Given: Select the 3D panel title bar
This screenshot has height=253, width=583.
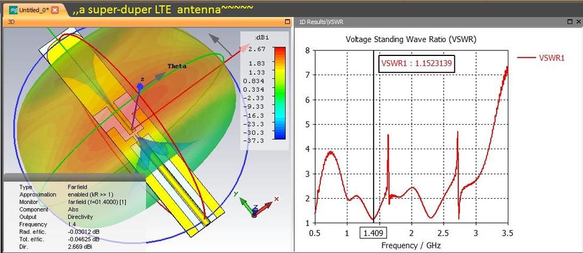Looking at the screenshot, I should (147, 22).
